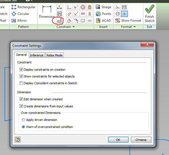Apply the Concentric constraint
Image resolution: width=169 pixels, height=155 pixels.
[83, 7]
